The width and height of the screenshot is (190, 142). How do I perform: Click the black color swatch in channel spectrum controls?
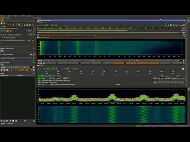click(x=181, y=60)
